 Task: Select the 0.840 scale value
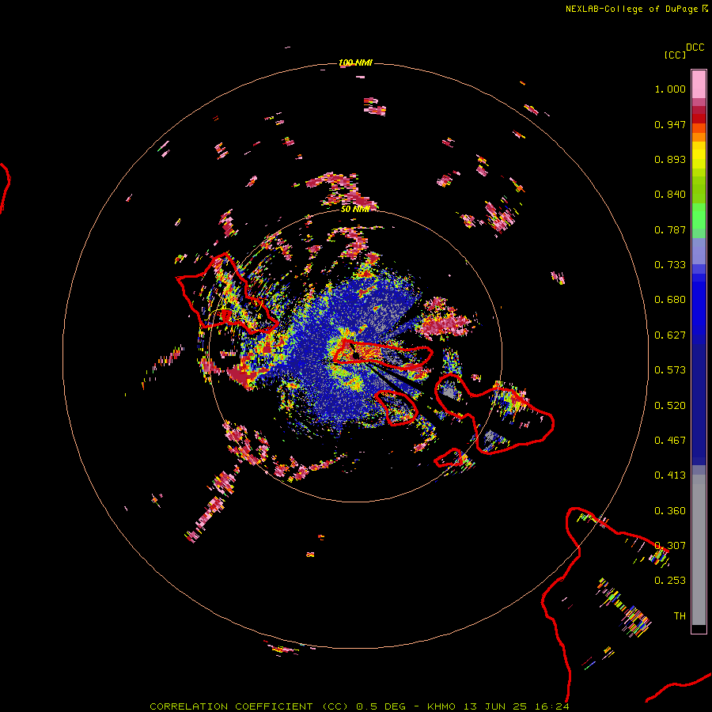670,195
